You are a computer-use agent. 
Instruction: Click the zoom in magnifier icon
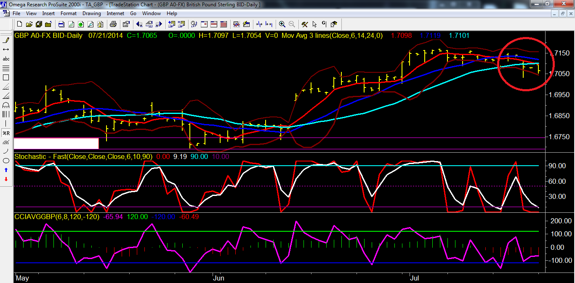click(x=282, y=24)
